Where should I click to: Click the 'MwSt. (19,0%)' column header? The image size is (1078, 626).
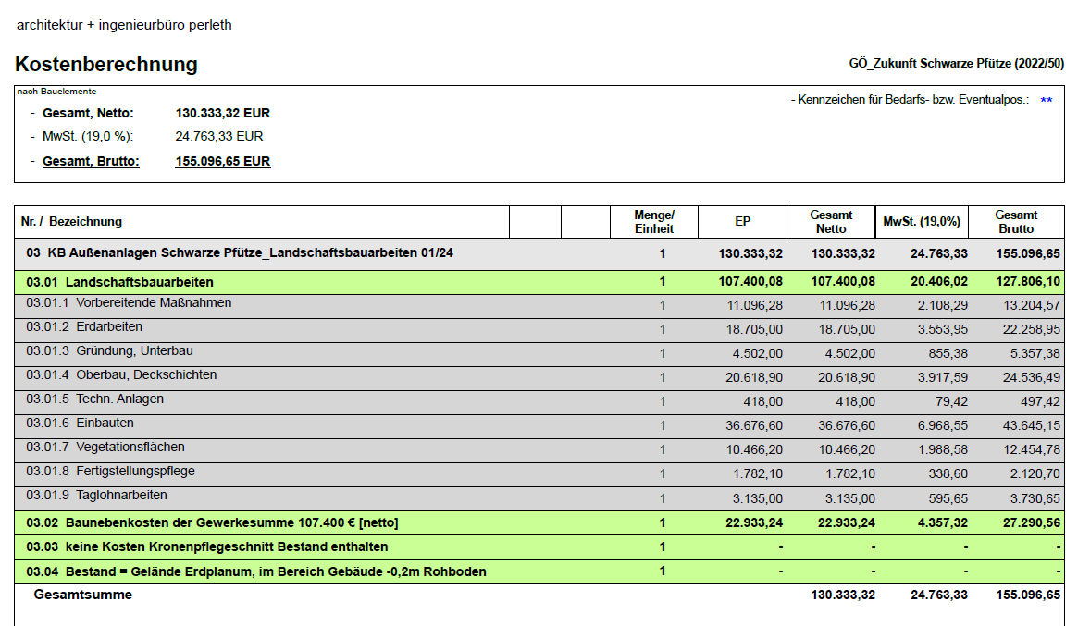[922, 221]
